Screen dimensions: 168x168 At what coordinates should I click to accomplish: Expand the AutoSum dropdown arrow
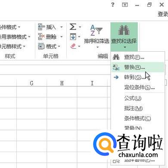point(80,27)
